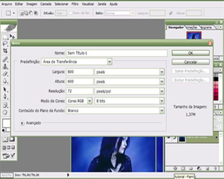Open the Altura units dropdown

pos(162,81)
